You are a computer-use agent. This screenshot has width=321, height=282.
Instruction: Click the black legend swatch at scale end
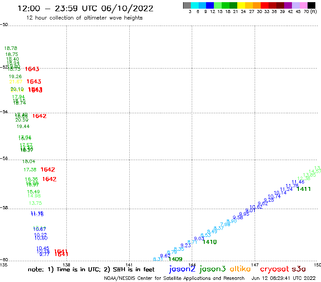311,5
